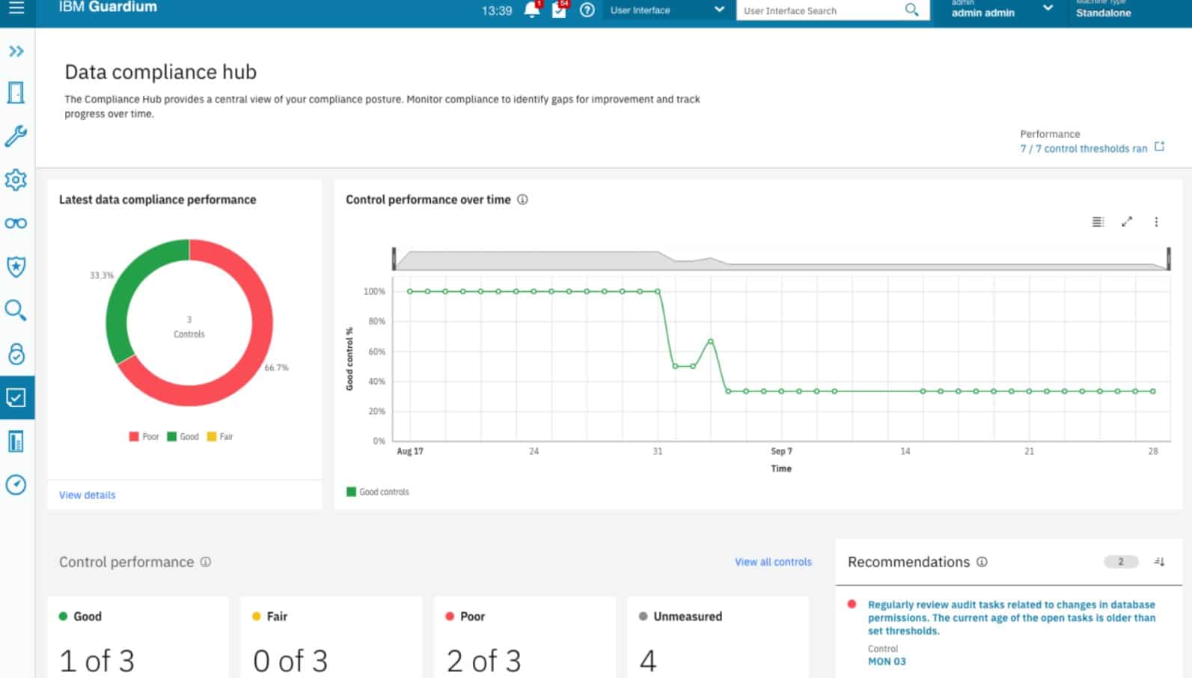Open the magnifier Investigate sidebar icon
This screenshot has height=678, width=1192.
click(x=16, y=310)
